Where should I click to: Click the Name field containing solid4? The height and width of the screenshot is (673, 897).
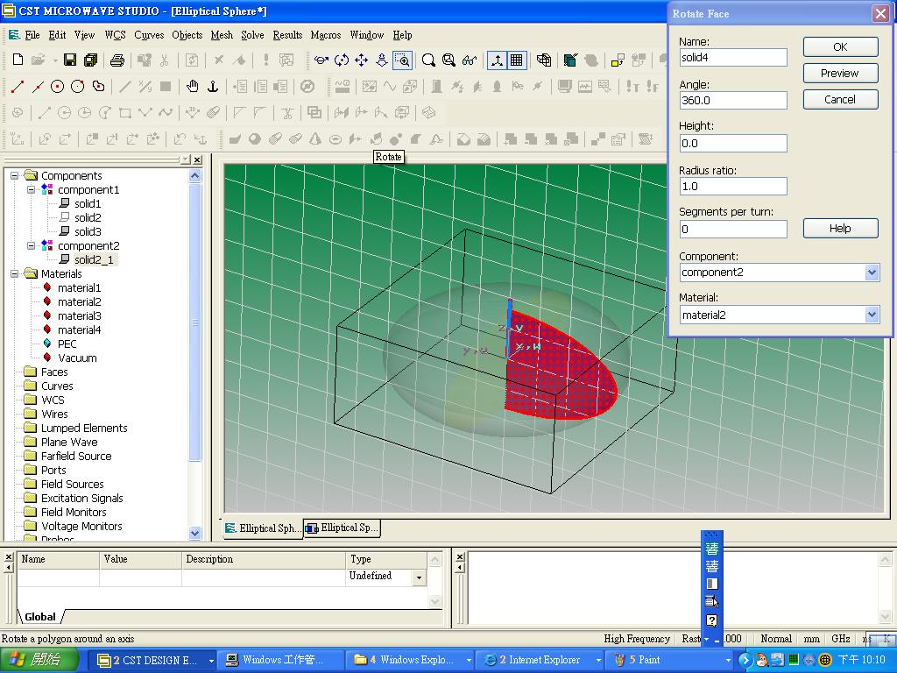tap(733, 57)
